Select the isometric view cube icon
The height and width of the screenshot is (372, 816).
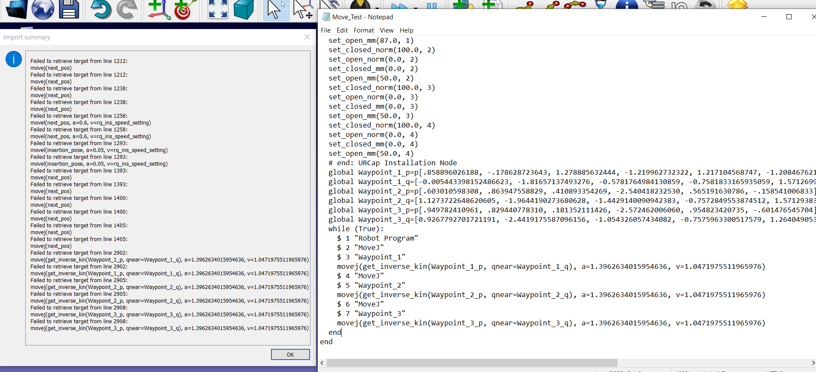(244, 9)
